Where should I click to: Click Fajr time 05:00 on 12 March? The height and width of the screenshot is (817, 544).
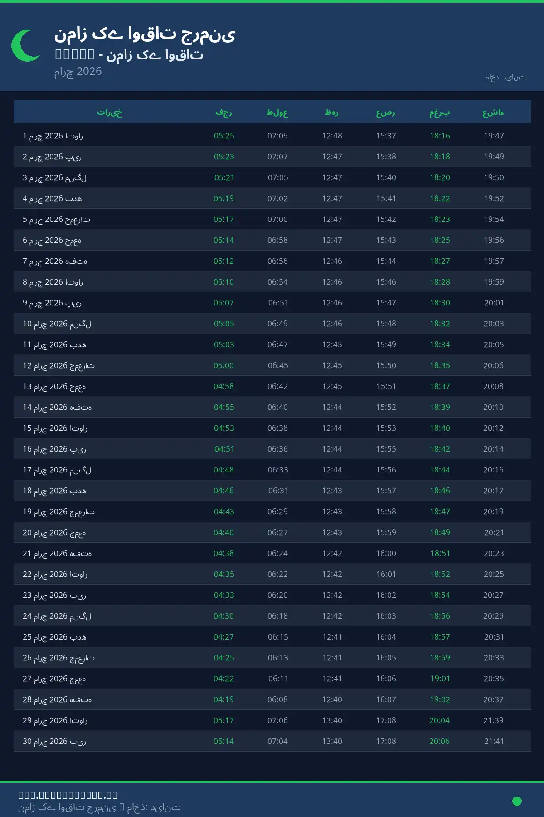click(224, 365)
